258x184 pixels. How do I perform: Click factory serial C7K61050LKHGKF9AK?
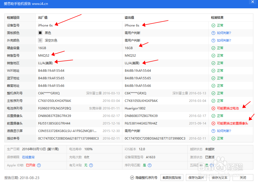(55, 101)
